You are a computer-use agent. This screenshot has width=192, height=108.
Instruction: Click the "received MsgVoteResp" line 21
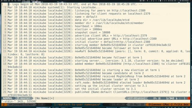[97, 76]
